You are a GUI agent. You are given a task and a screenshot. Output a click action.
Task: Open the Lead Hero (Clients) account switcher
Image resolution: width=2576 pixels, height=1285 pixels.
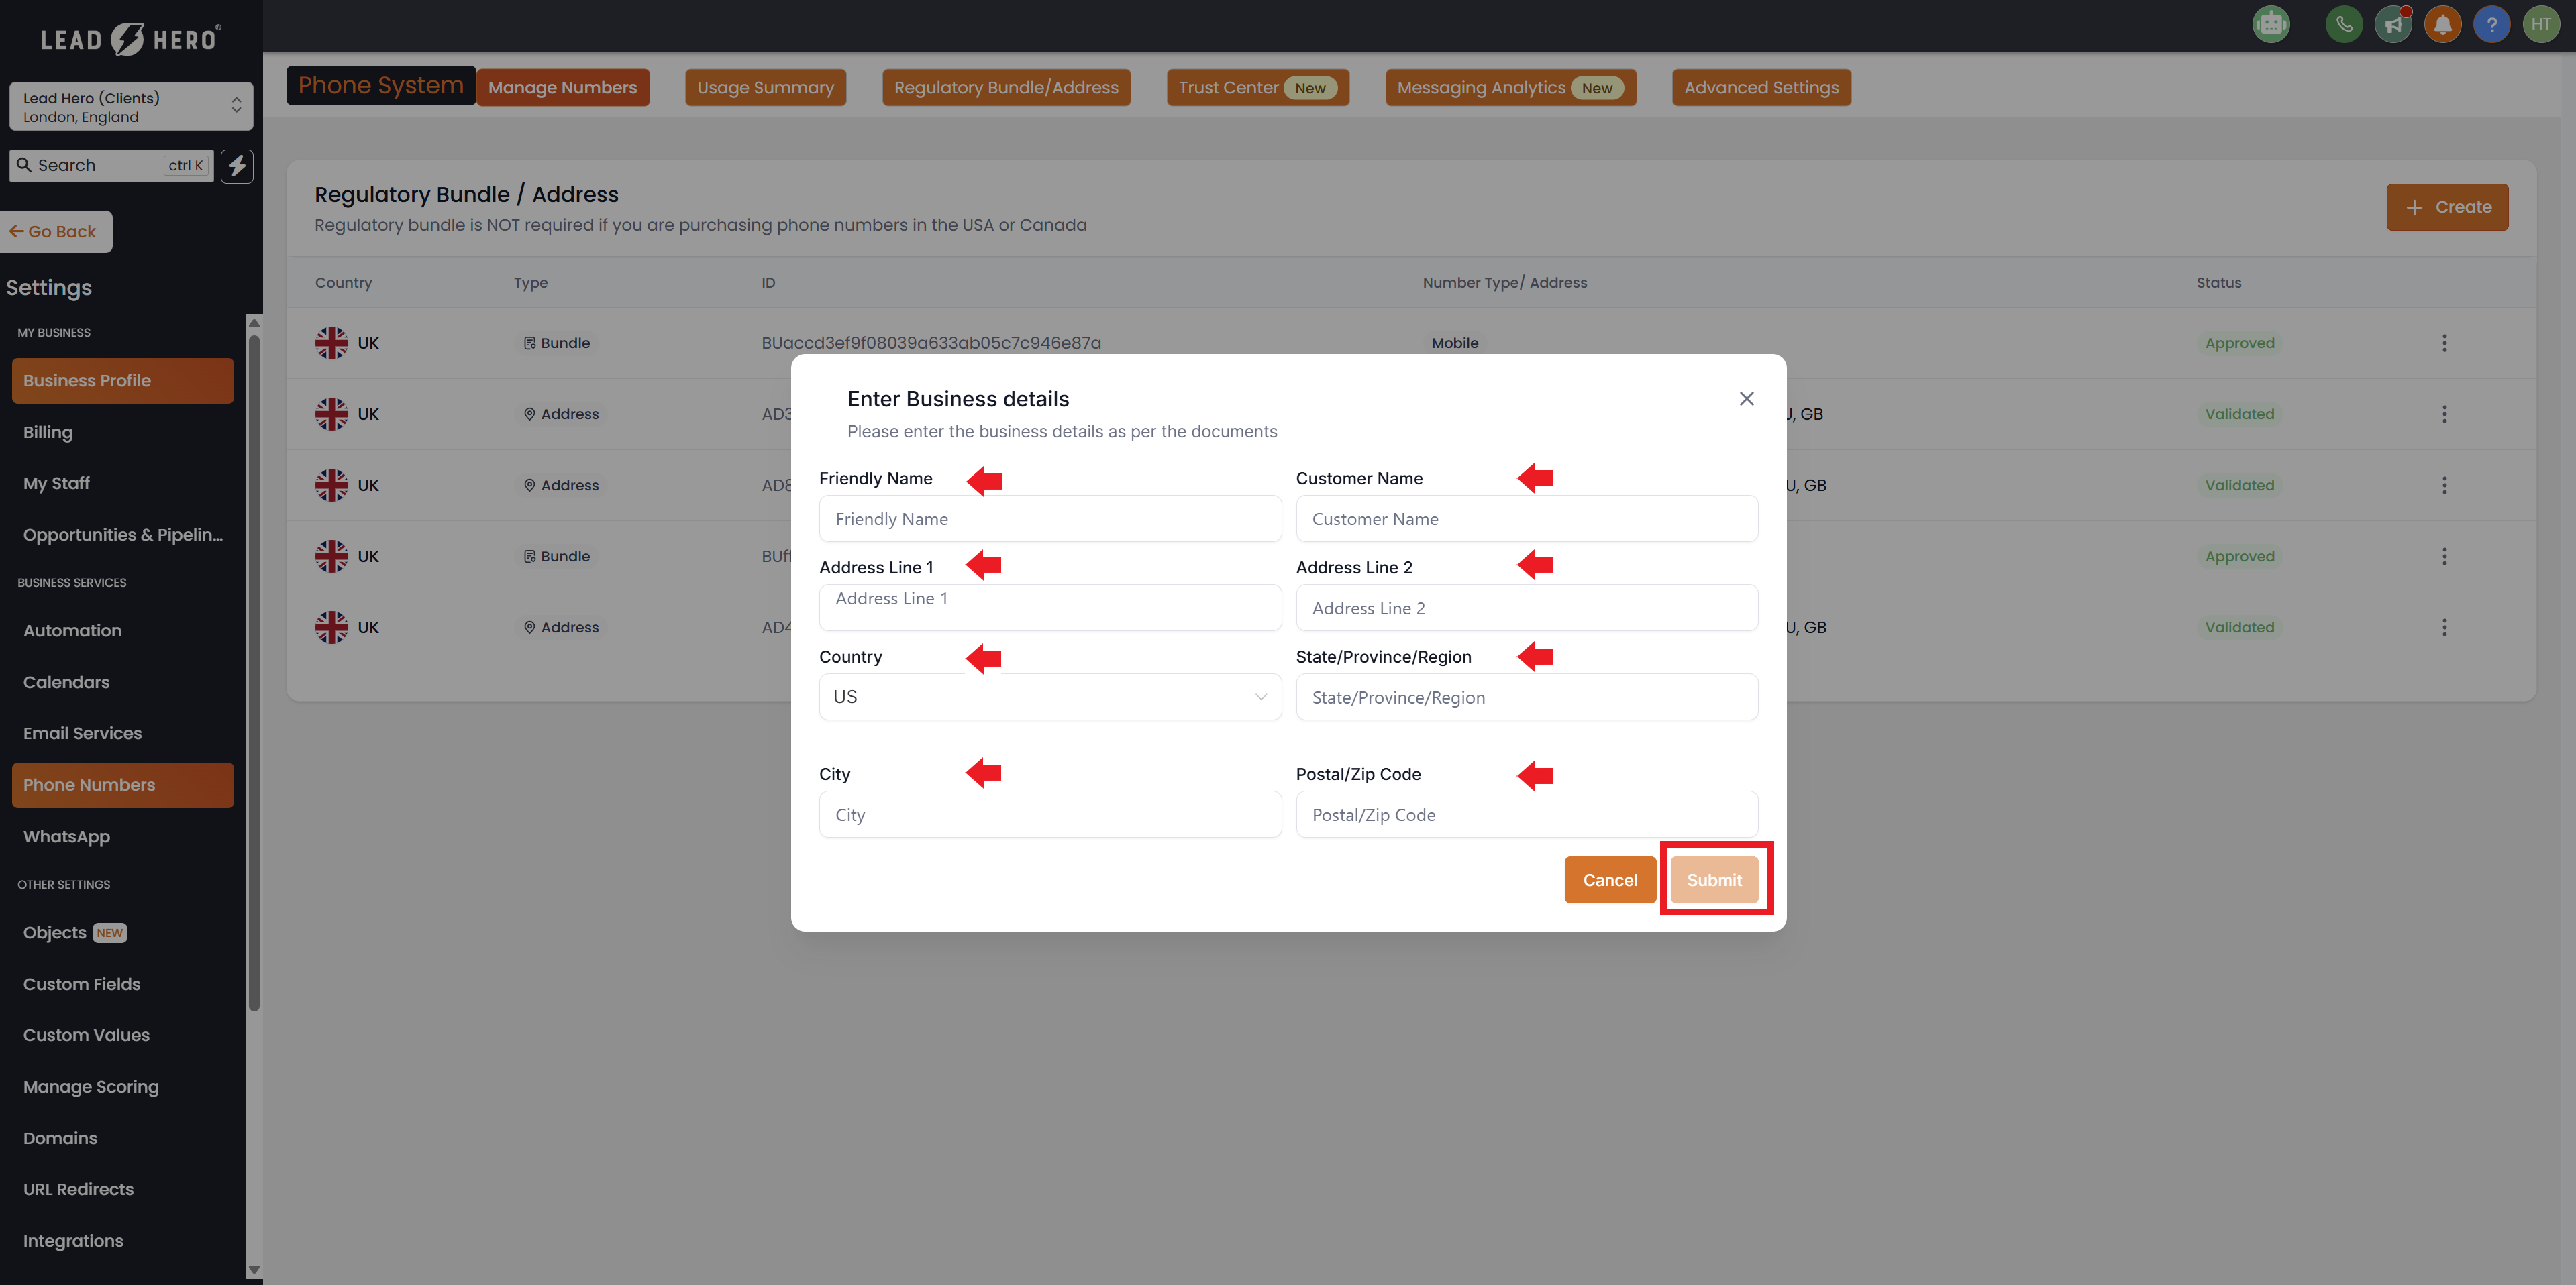(x=130, y=107)
